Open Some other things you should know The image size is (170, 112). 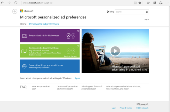pos(46,65)
